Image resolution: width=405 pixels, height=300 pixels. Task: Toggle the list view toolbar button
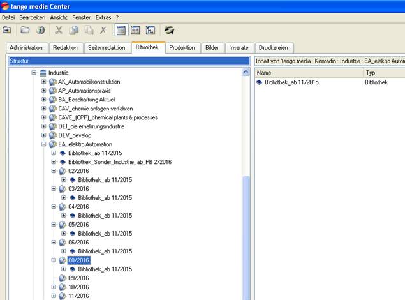121,30
